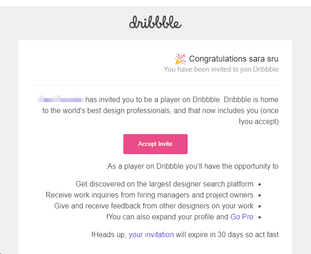Click the 'As a player on Dribbble' line
This screenshot has height=254, width=311.
click(192, 166)
